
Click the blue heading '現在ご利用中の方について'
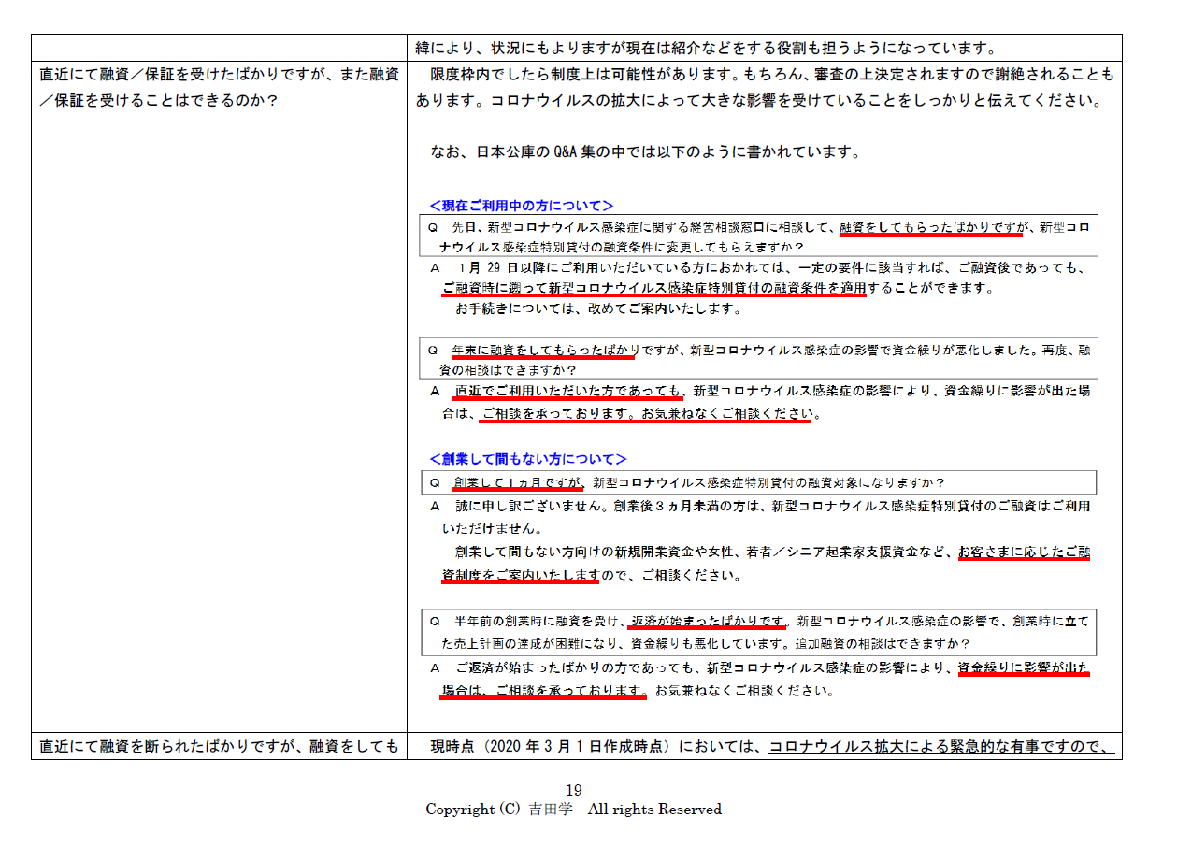tap(521, 206)
